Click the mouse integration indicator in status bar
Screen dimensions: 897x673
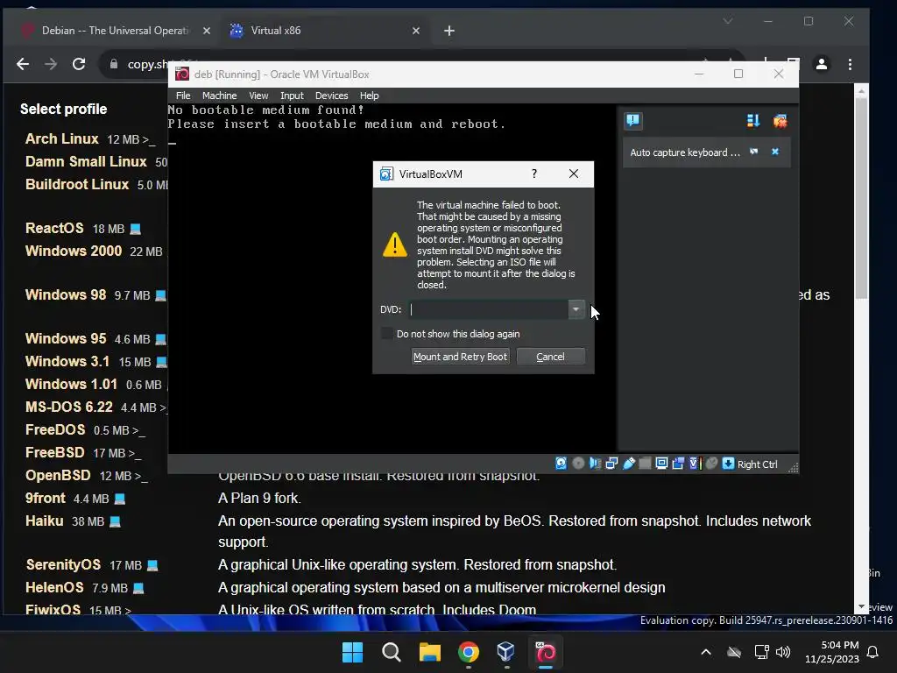[x=711, y=464]
